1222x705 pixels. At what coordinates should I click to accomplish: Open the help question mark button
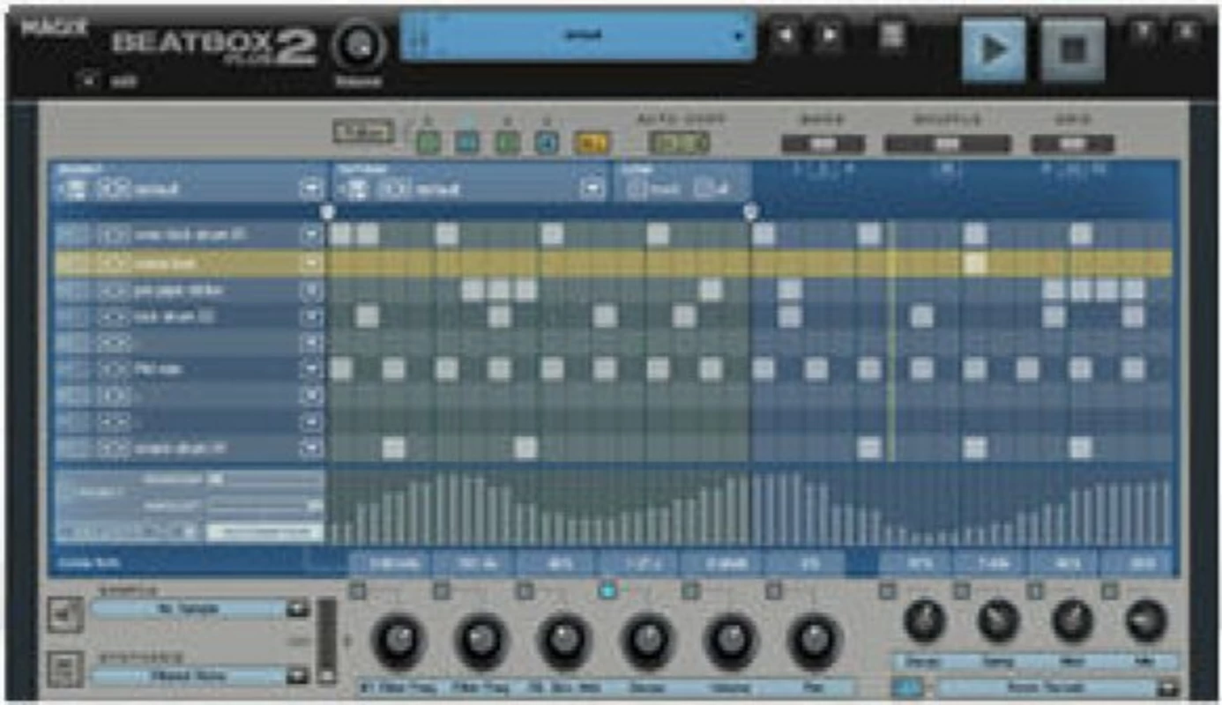click(1143, 31)
